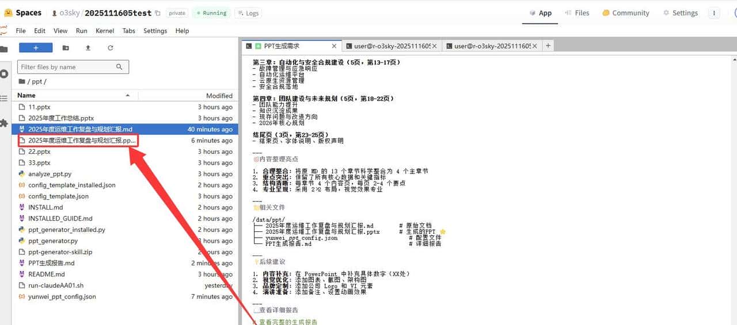
Task: Open the running terminals and kernels panel
Action: [x=4, y=73]
